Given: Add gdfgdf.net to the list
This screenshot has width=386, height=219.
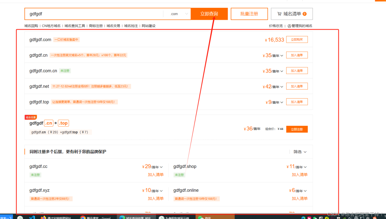Looking at the screenshot, I should click(297, 87).
